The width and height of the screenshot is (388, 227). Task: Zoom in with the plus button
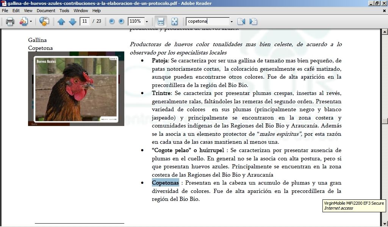coord(121,21)
